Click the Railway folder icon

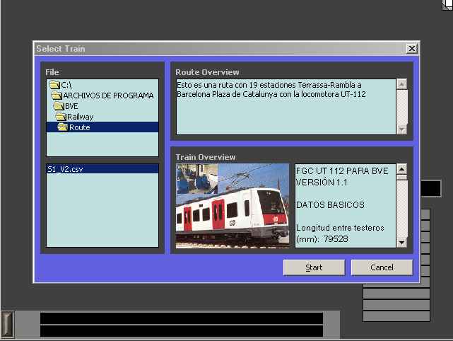coord(61,117)
